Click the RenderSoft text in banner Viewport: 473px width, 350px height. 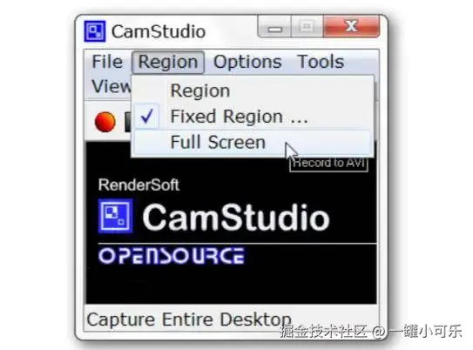[139, 185]
